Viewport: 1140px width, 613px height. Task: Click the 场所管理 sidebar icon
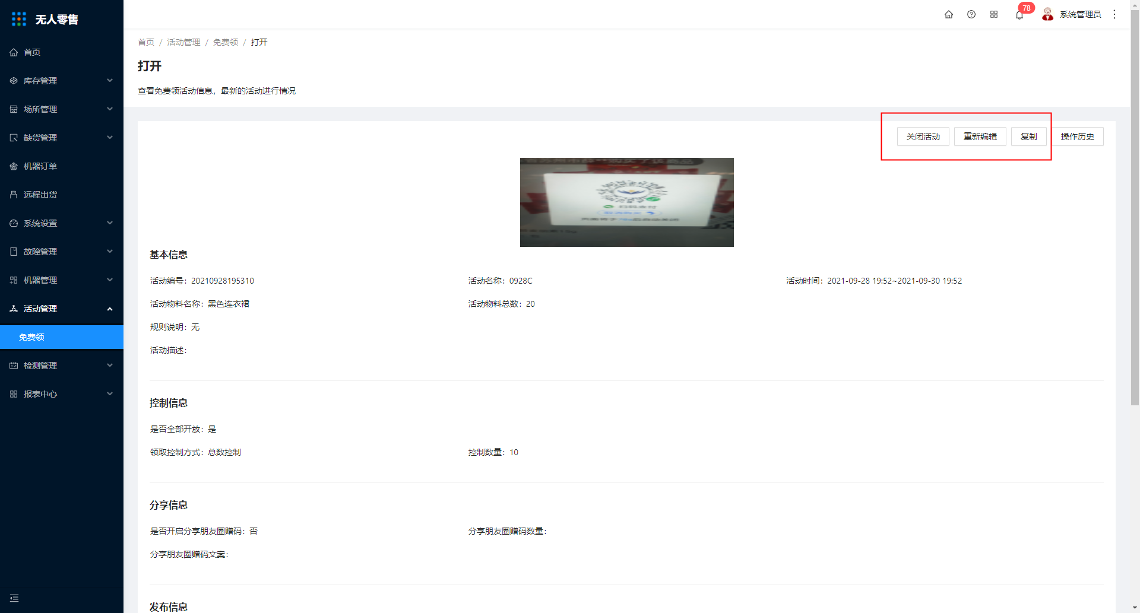(x=14, y=109)
